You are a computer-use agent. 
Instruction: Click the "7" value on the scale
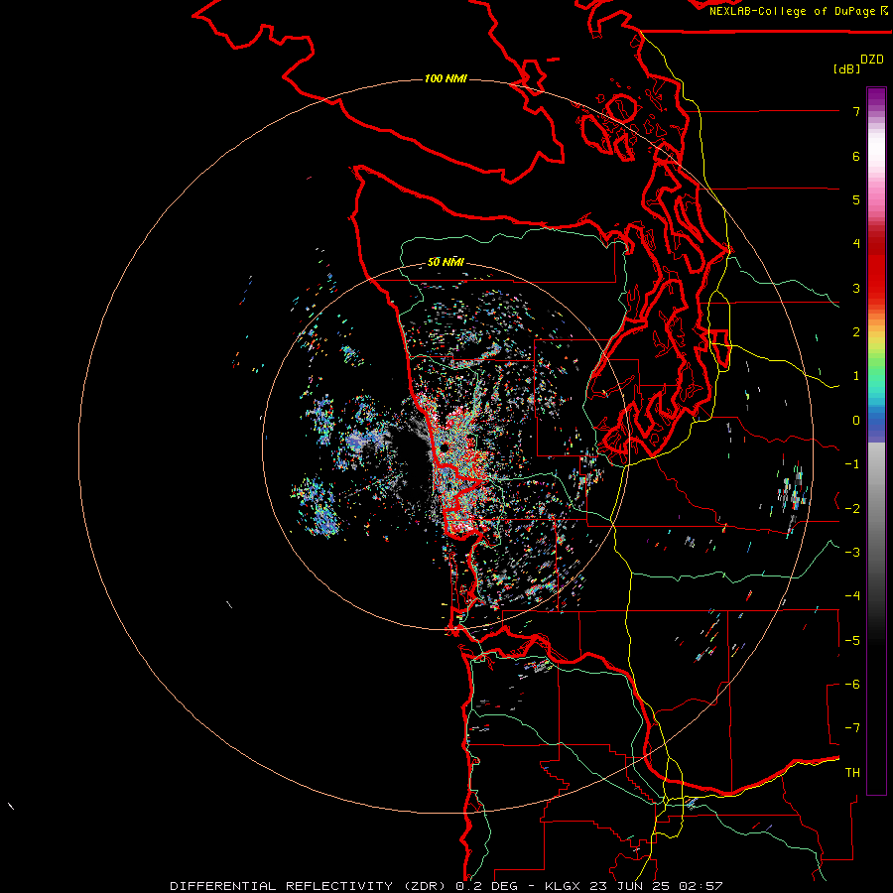[856, 111]
